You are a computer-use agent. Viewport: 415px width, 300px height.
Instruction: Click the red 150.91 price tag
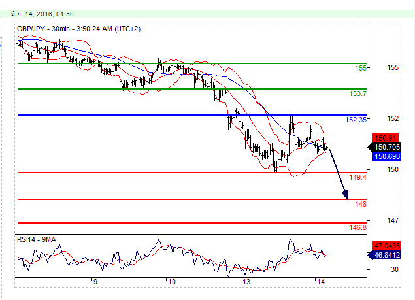pos(386,138)
